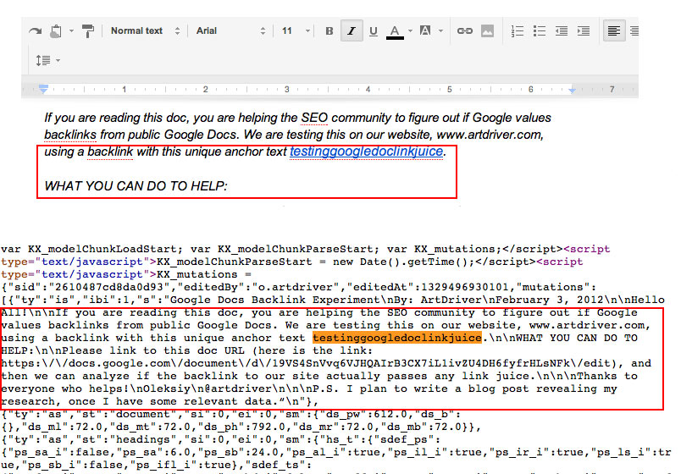Open the clipboard dropdown arrow
Image resolution: width=681 pixels, height=474 pixels.
click(x=71, y=30)
